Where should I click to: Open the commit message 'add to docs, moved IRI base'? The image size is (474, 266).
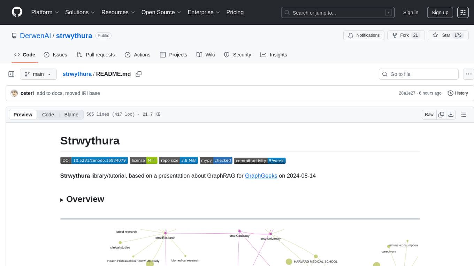tap(68, 93)
